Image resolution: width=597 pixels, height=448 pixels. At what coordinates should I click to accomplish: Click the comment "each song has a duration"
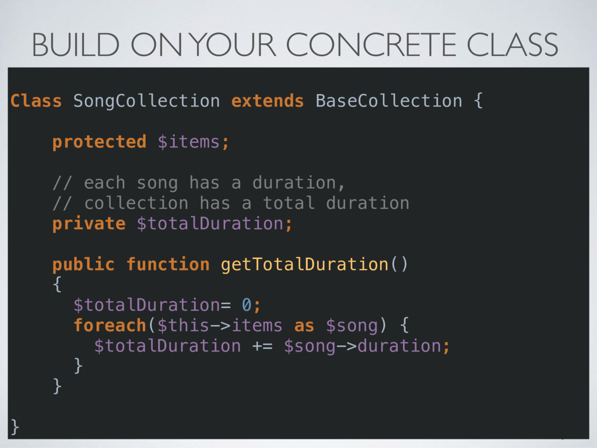215,183
